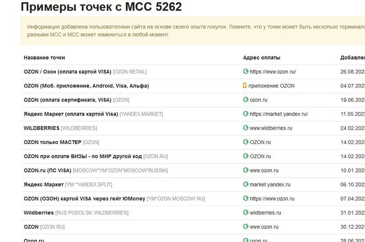Click the https://www.ozon.ru/ address text

[273, 72]
